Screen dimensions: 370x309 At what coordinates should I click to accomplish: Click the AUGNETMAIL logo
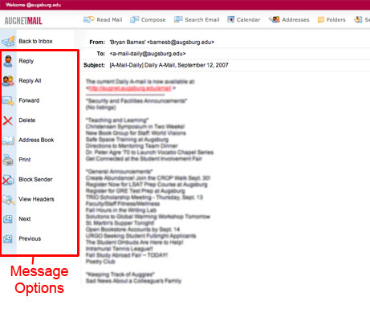point(23,21)
